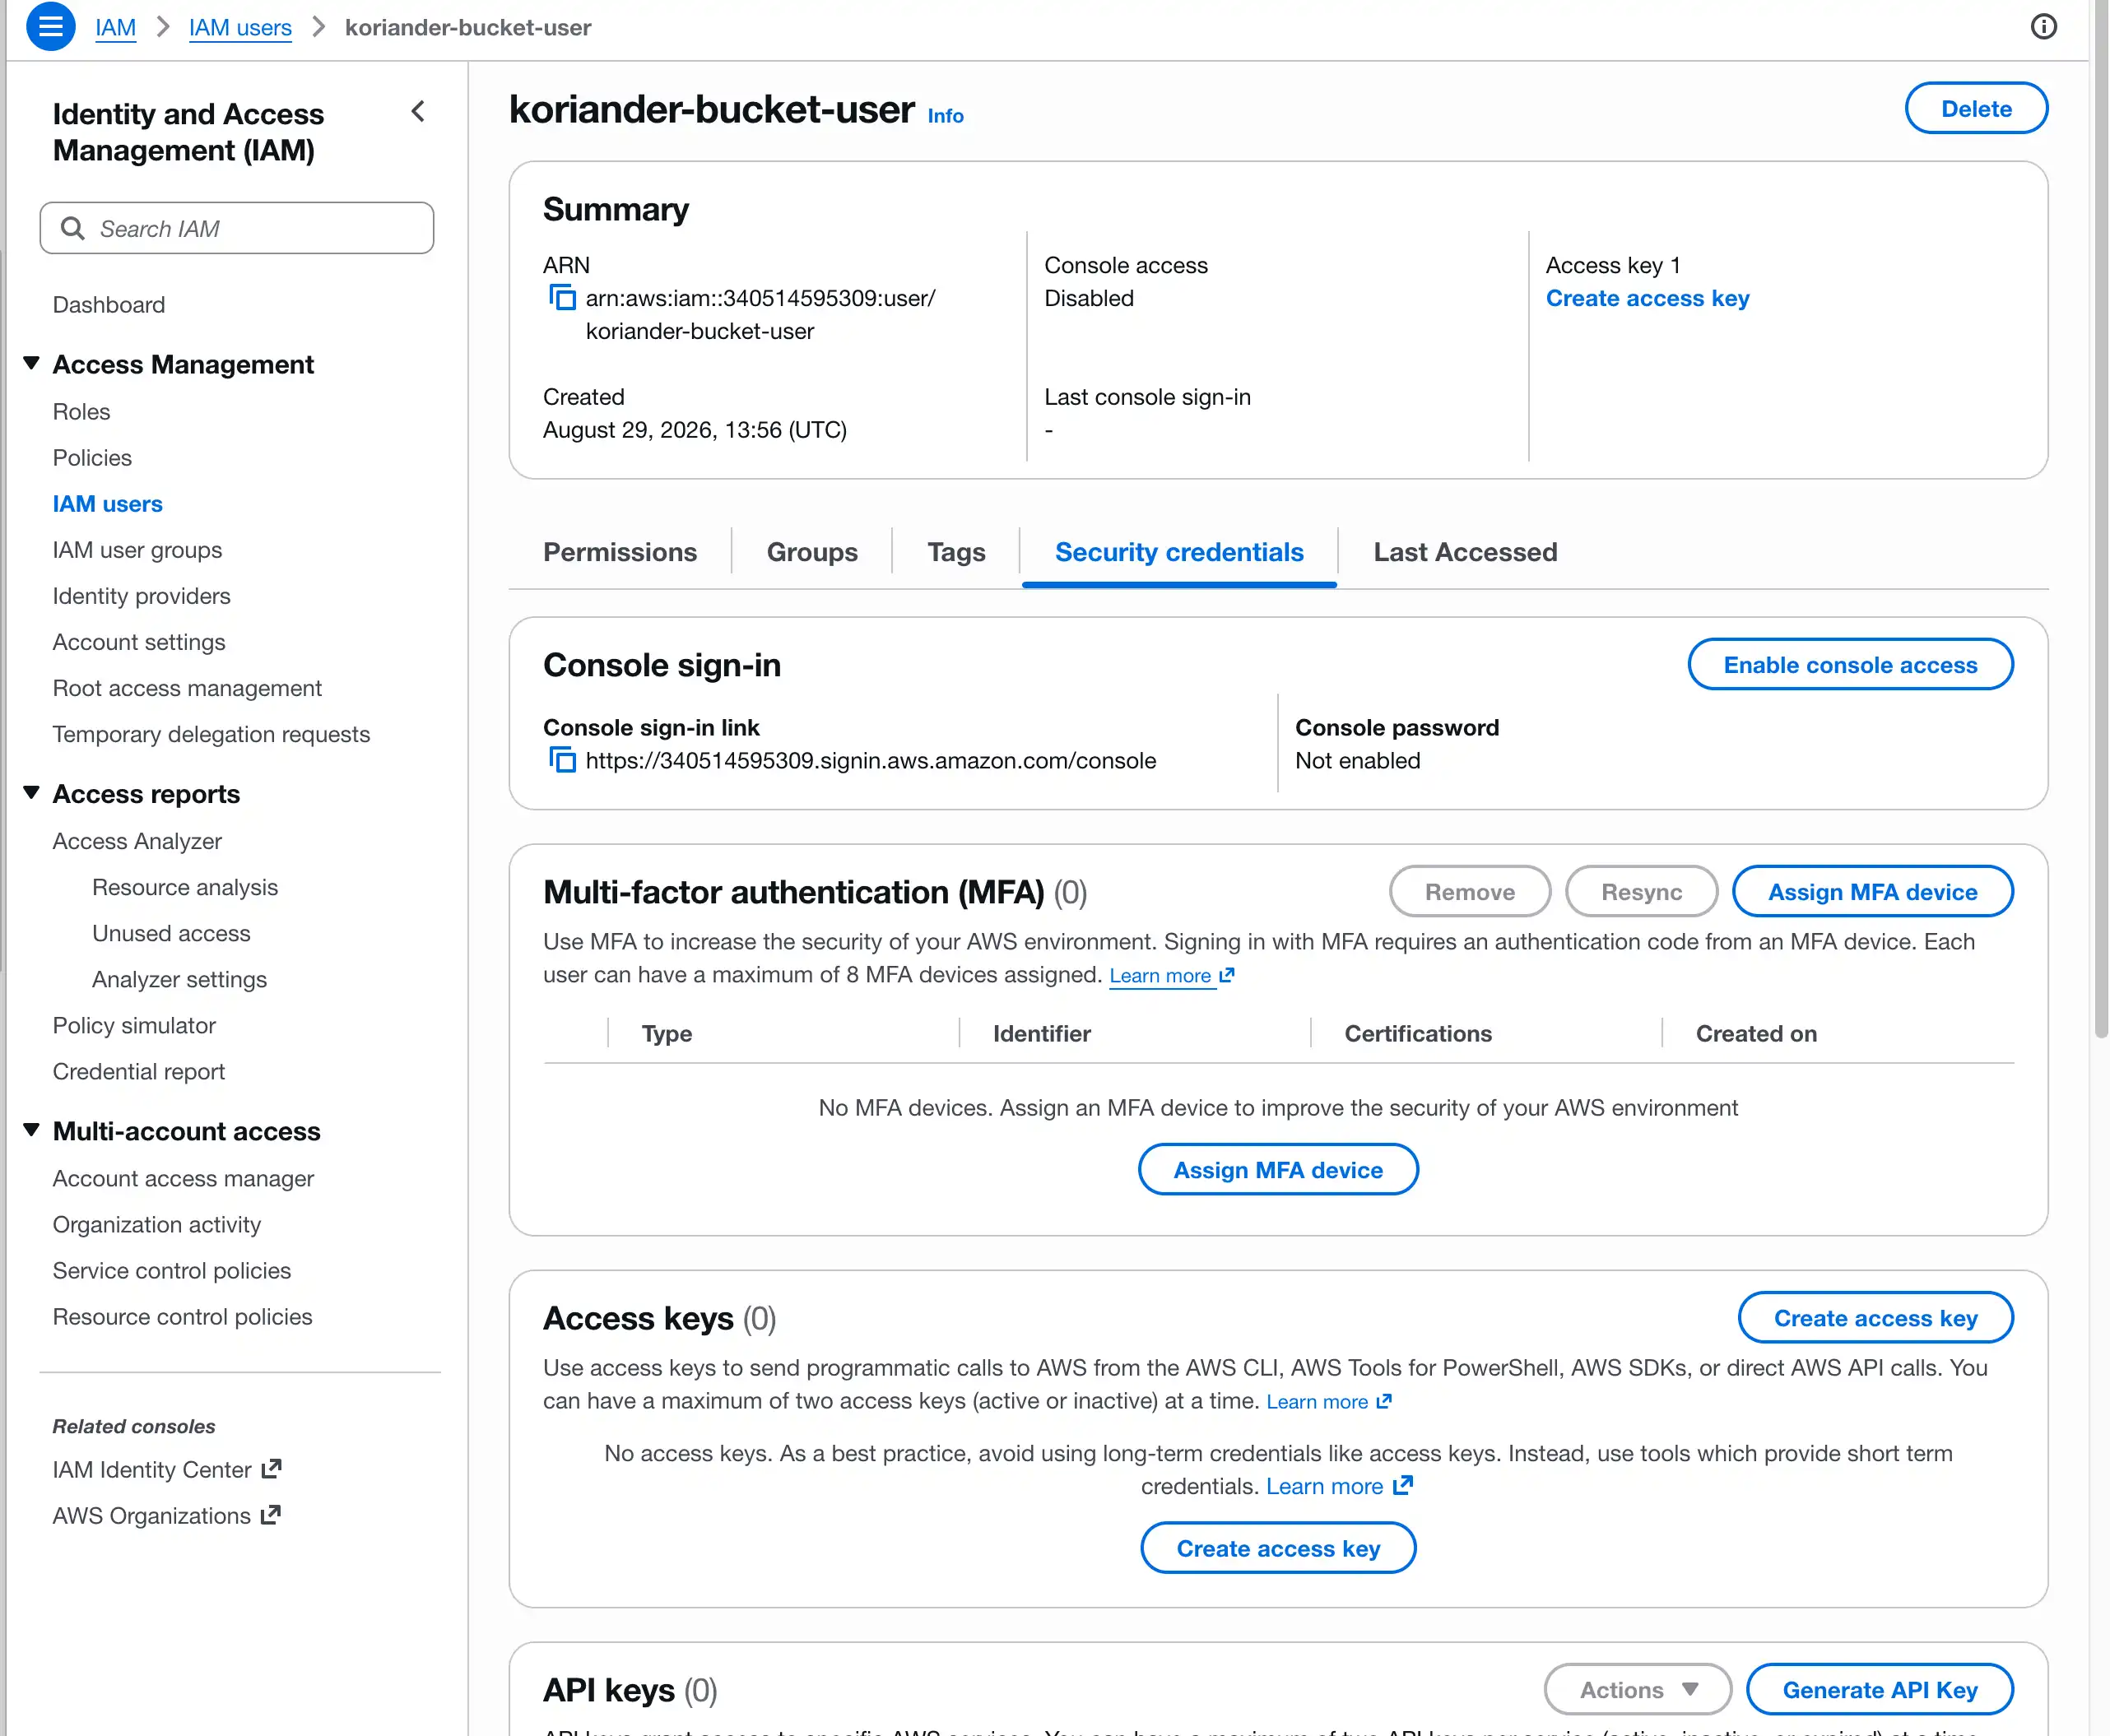The height and width of the screenshot is (1736, 2110).
Task: Open Temporary delegation requests
Action: coord(211,733)
